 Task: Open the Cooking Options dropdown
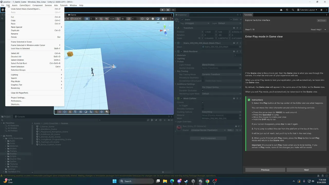[x=222, y=112]
